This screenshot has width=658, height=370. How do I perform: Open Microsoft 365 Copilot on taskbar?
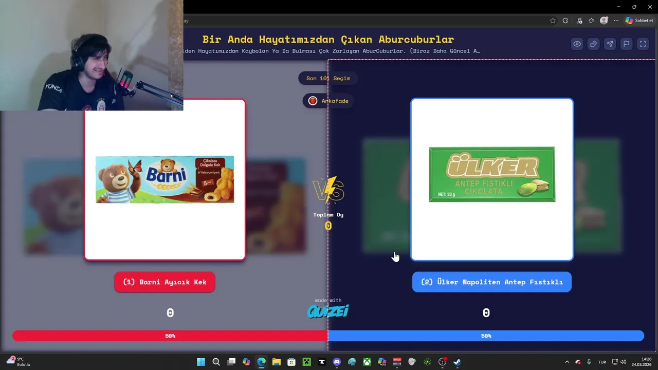381,362
